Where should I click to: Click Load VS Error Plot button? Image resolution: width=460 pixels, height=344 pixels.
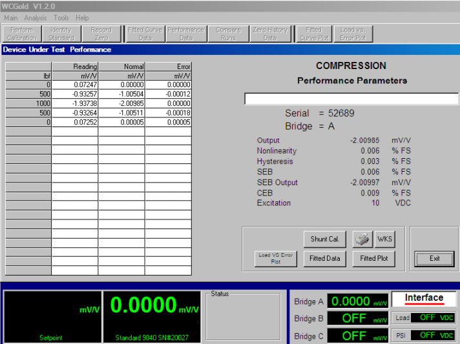point(275,258)
